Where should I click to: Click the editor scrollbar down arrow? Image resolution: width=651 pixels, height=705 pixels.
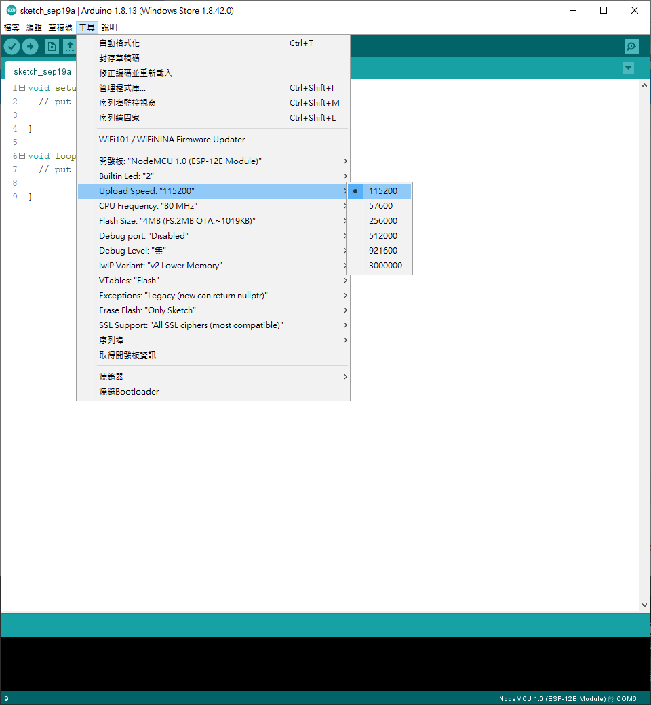tap(644, 605)
